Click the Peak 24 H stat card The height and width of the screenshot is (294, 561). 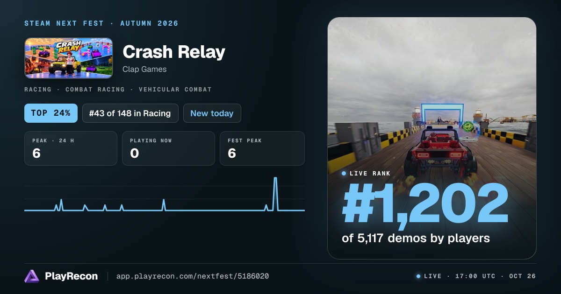[71, 148]
